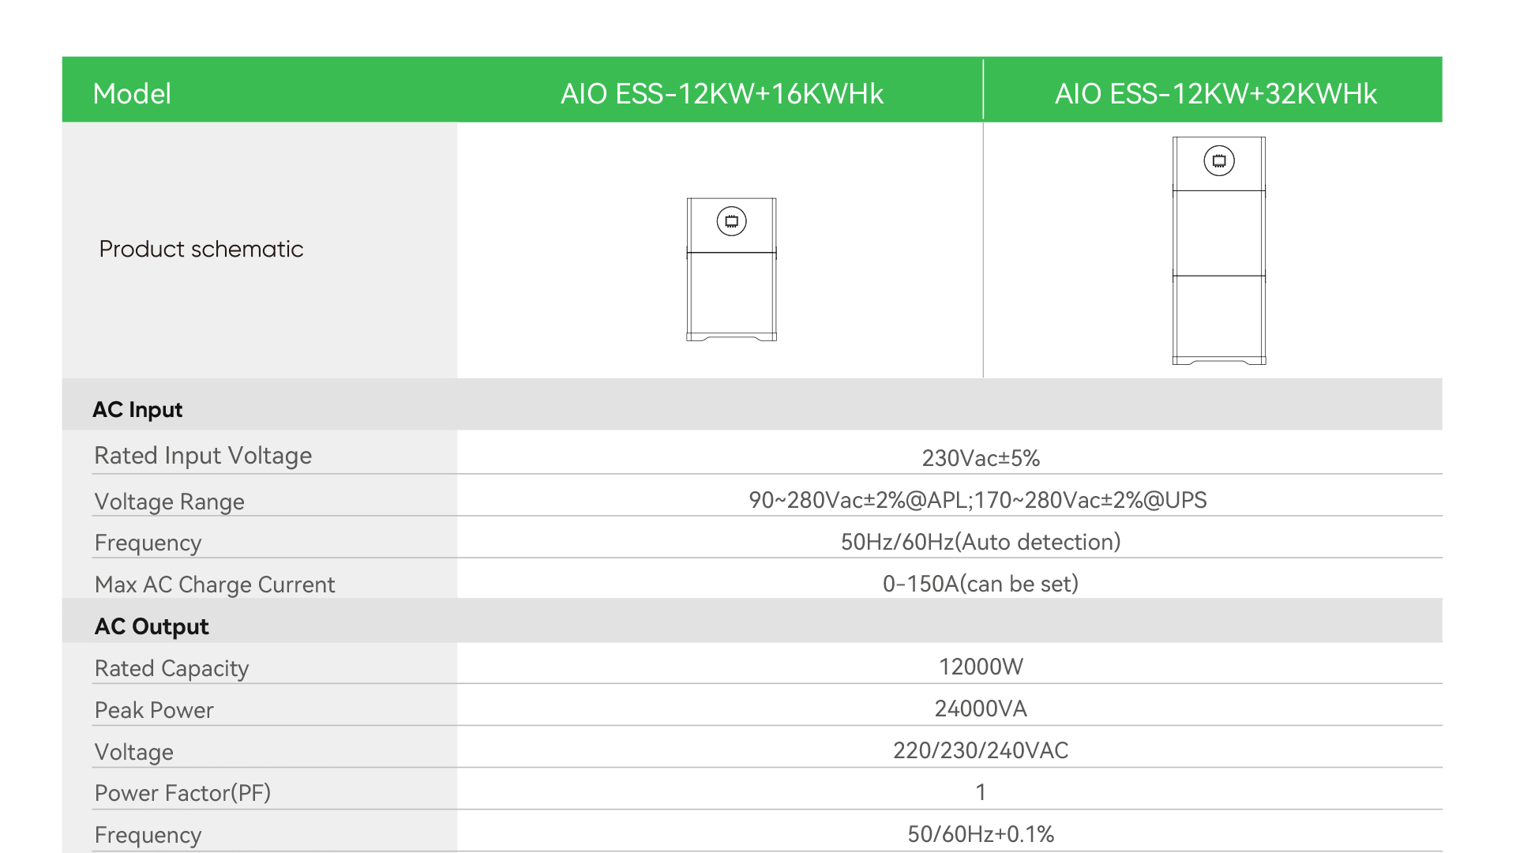The image size is (1516, 853).
Task: Click the 0-150A(can be set) value
Action: [981, 584]
